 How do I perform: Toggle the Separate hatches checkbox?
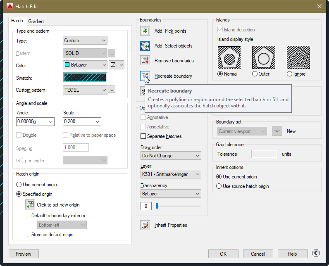[x=143, y=136]
